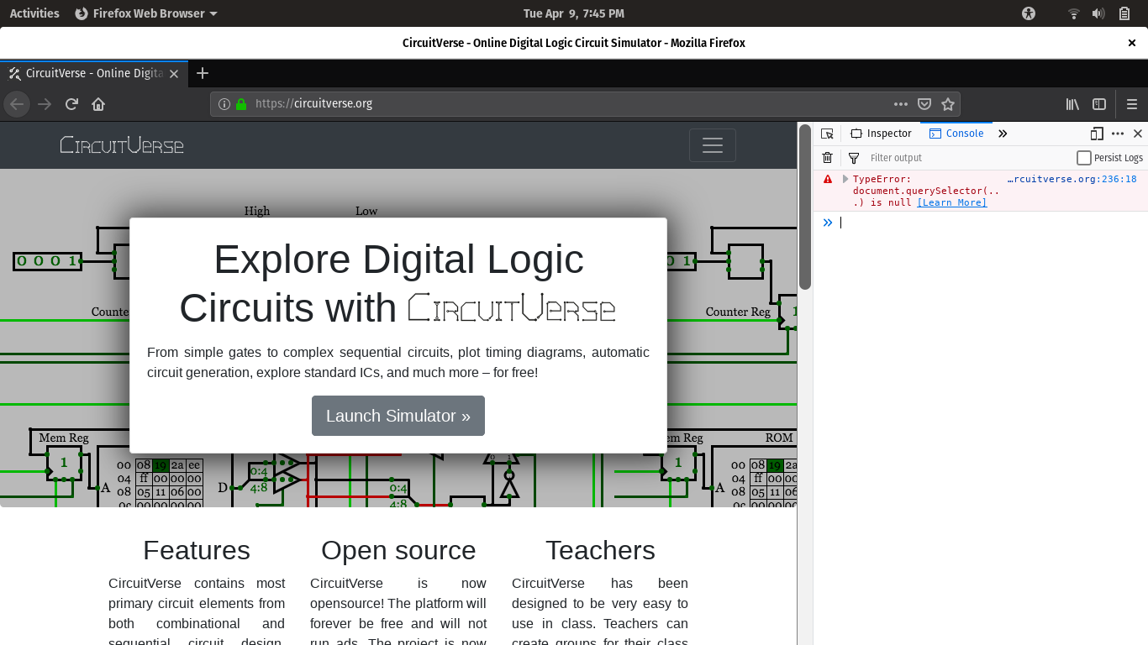
Task: Adjust the system volume indicator
Action: coord(1098,13)
